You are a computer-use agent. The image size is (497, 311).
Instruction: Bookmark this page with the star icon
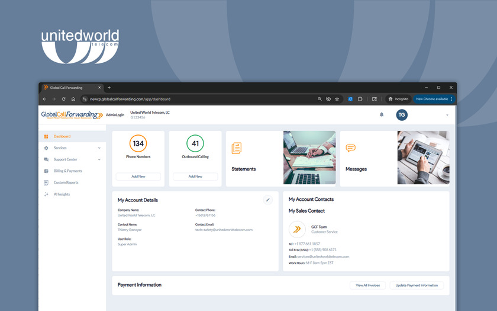coord(337,99)
